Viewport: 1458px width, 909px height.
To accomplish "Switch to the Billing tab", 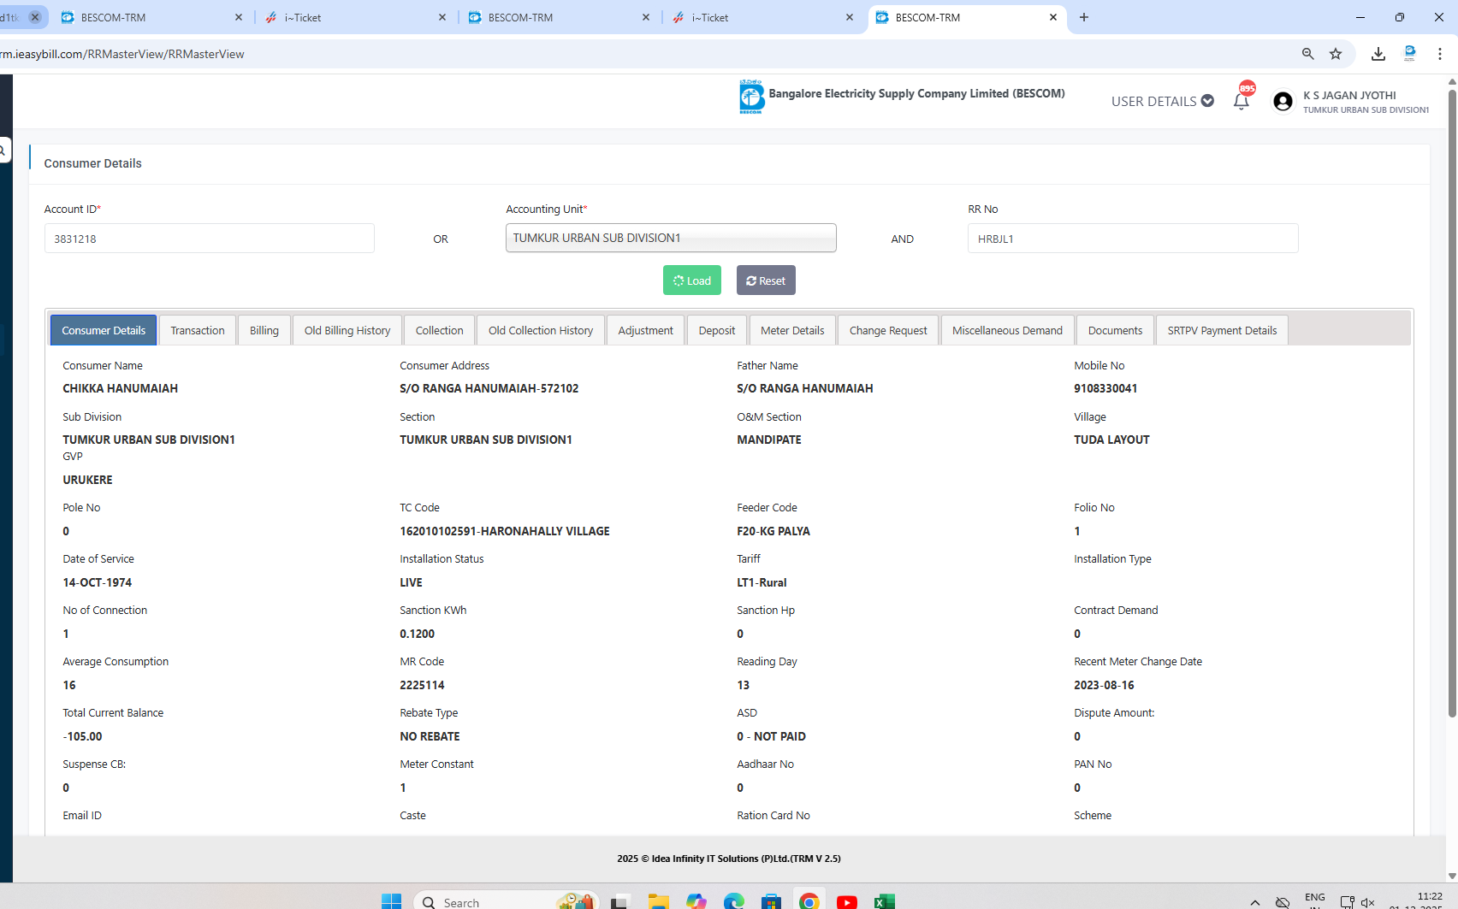I will point(264,330).
